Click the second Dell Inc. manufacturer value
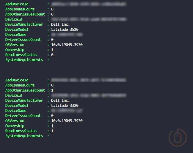This screenshot has height=153, width=193. click(60, 101)
